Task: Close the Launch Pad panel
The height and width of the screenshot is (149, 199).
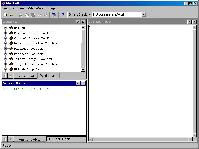Action: click(83, 22)
